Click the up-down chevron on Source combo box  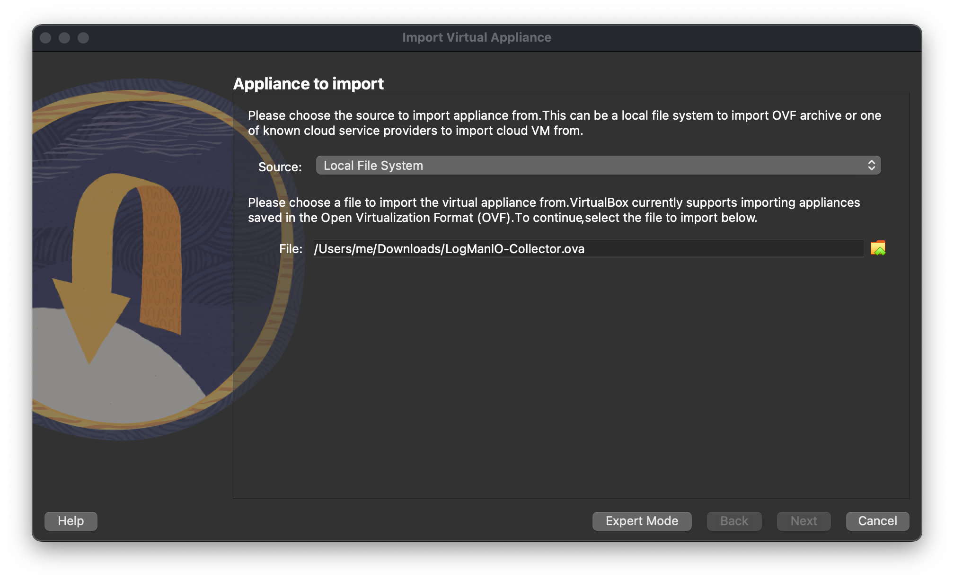point(871,166)
